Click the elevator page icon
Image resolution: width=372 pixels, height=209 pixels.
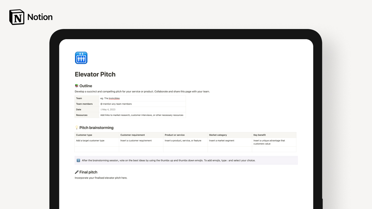click(81, 58)
